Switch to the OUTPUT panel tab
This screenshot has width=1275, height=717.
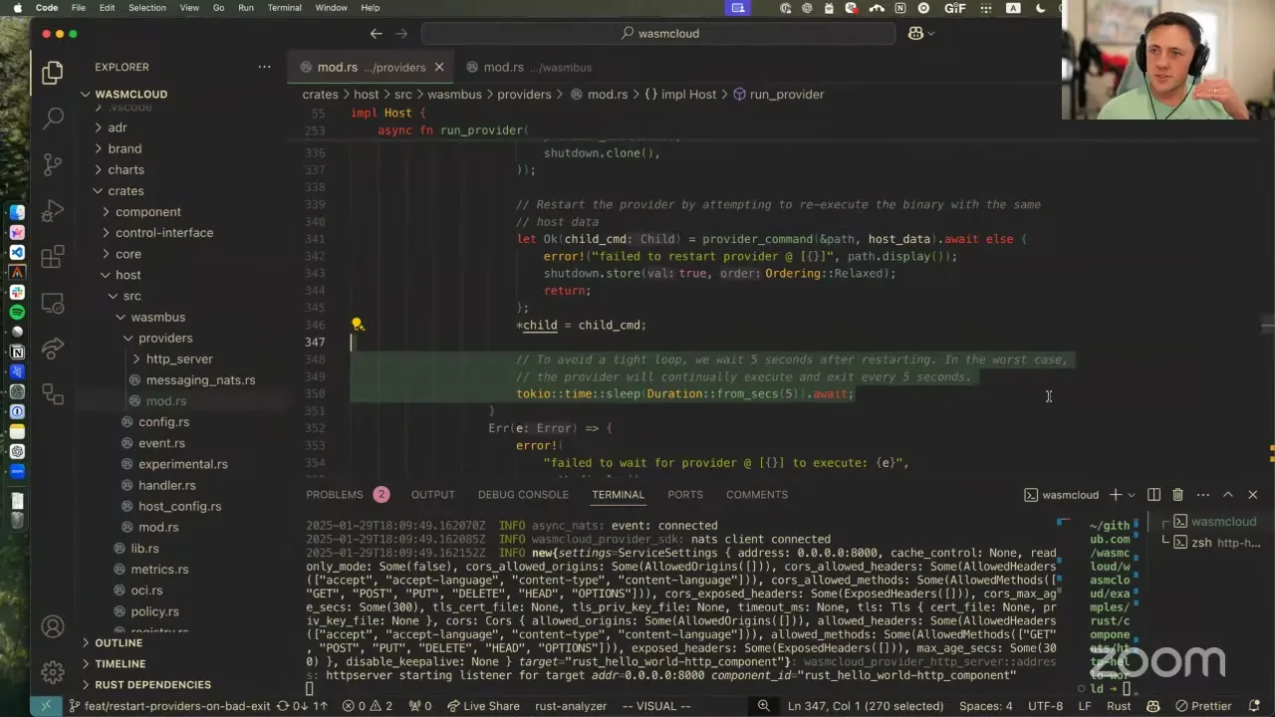tap(432, 495)
